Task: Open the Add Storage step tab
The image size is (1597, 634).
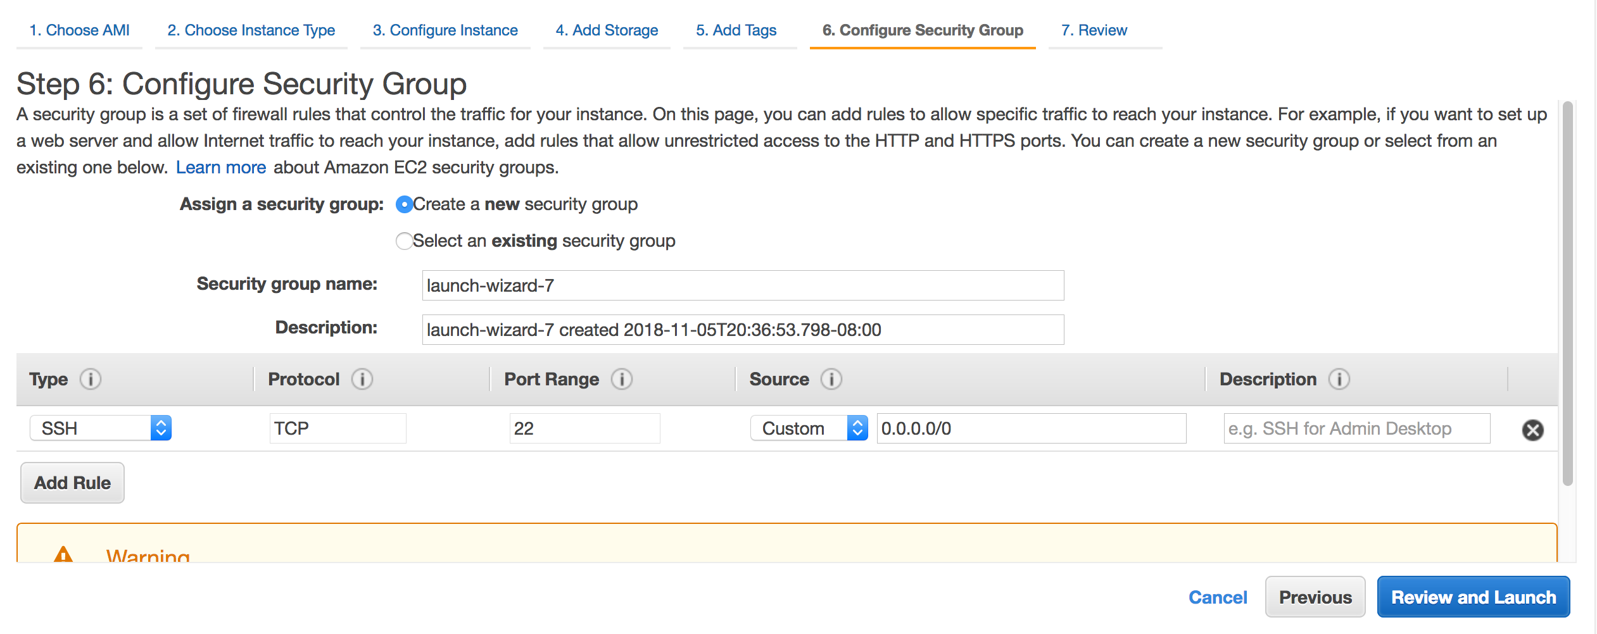Action: pyautogui.click(x=607, y=30)
